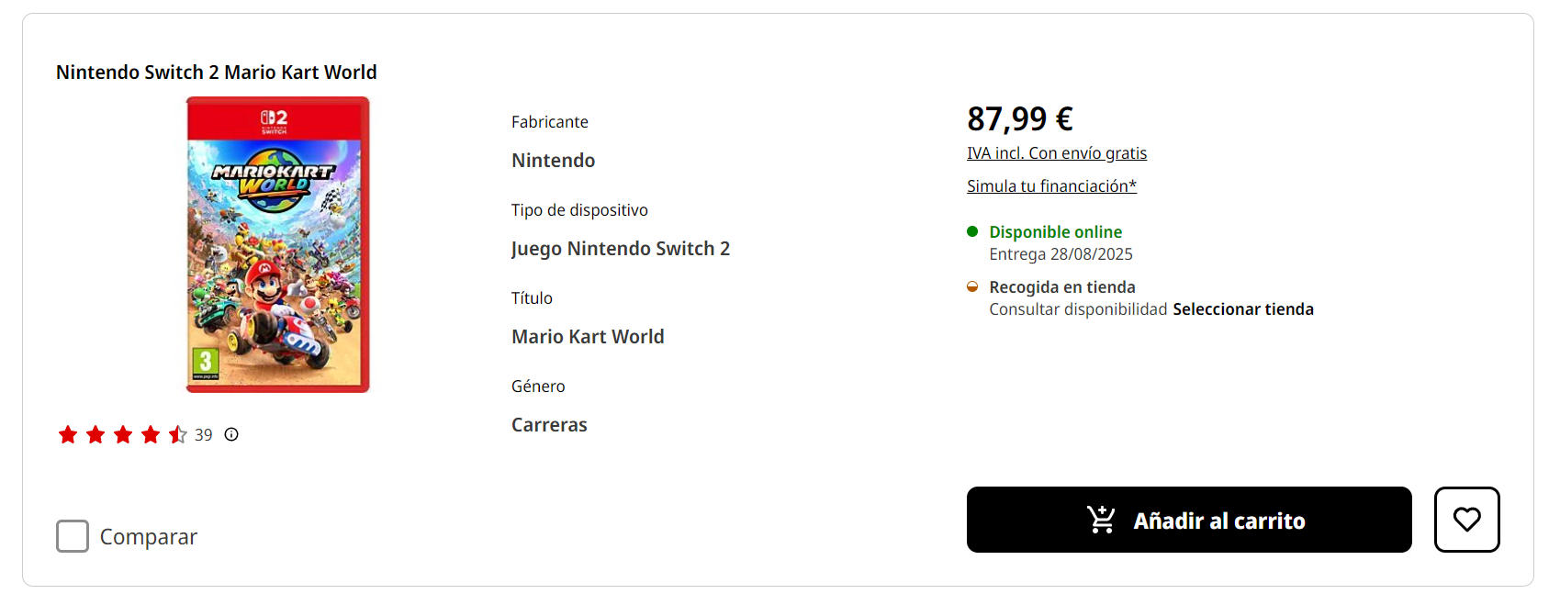Click the red star rating row
Image resolution: width=1560 pixels, height=605 pixels.
coord(122,435)
